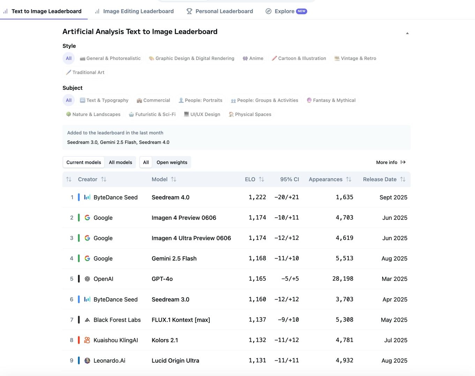Click the 95% CI column header
475x376 pixels.
(x=289, y=179)
